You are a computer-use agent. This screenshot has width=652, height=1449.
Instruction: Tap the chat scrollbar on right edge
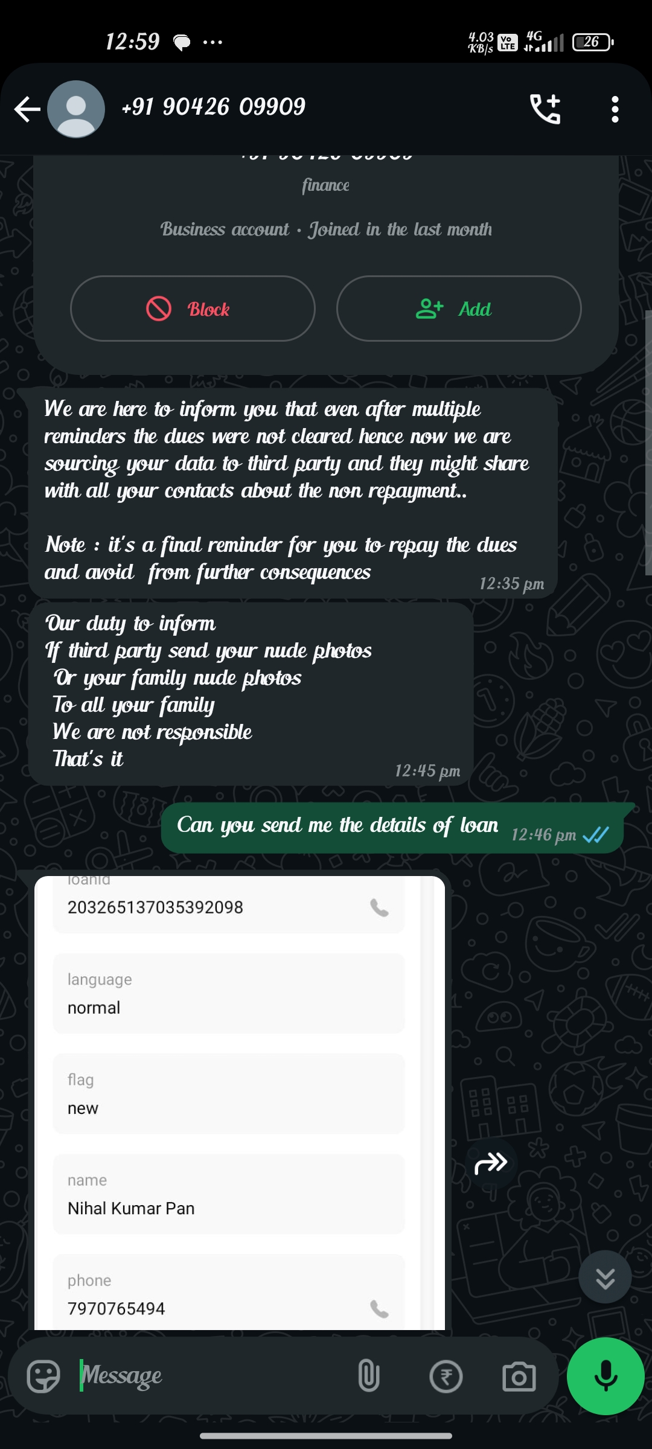[x=648, y=444]
